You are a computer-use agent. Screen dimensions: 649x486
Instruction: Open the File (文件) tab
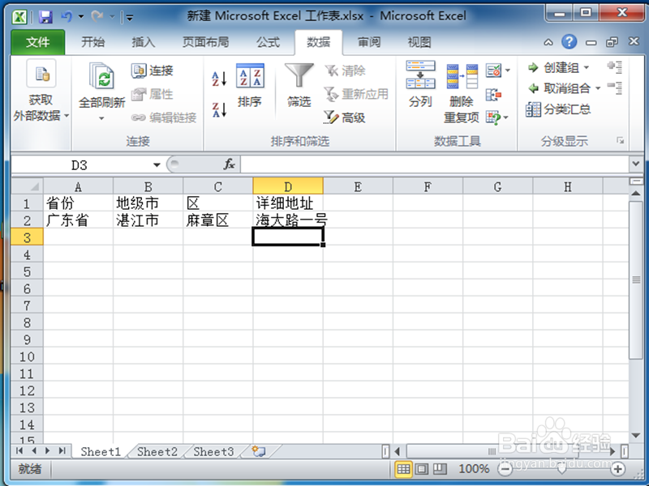(37, 42)
